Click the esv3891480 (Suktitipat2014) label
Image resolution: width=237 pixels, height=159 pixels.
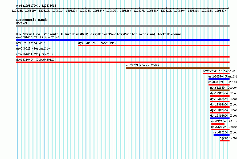click(x=38, y=37)
